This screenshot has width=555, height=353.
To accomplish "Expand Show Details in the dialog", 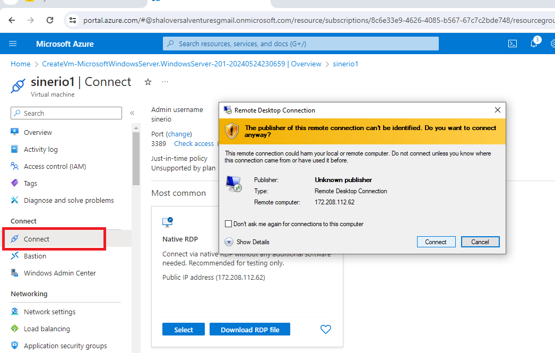I will click(x=247, y=242).
